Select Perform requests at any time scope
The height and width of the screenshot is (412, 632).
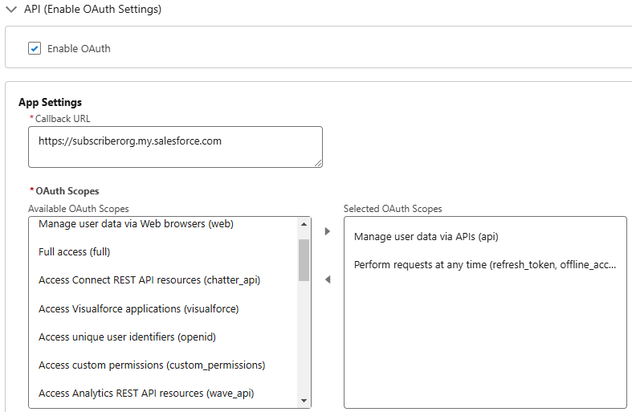click(x=485, y=265)
